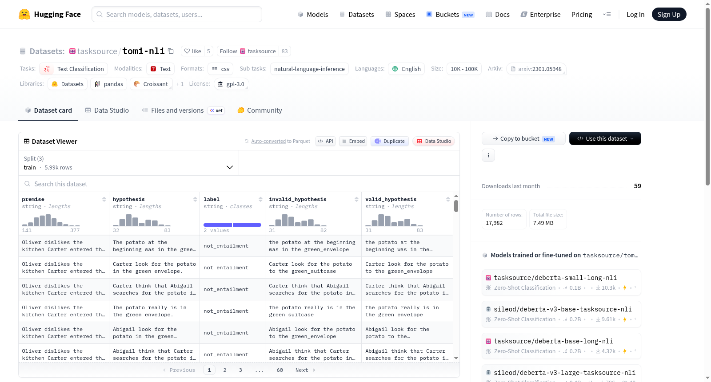Duplicate the dataset viewer
The image size is (711, 382).
390,141
